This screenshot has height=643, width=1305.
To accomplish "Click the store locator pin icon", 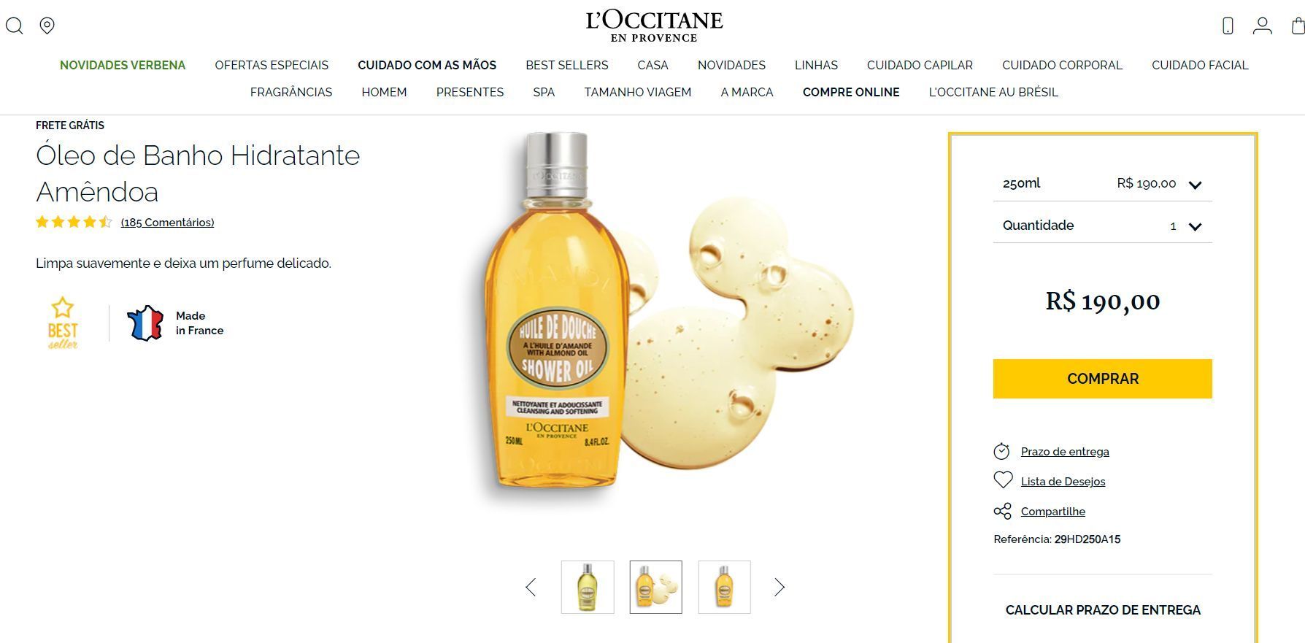I will [x=47, y=26].
